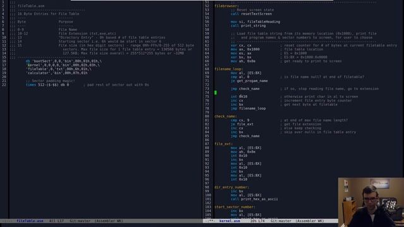Screen dimensions: 404x227
Task: Click the 'bootSect' file table entry line
Action: tap(64, 61)
